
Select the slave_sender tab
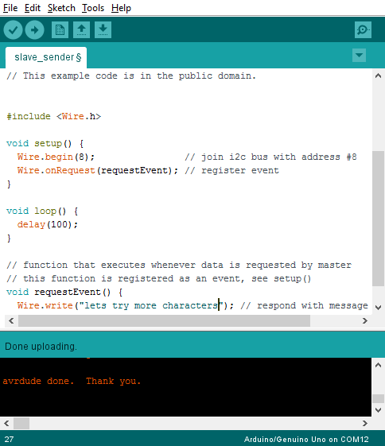[x=46, y=58]
